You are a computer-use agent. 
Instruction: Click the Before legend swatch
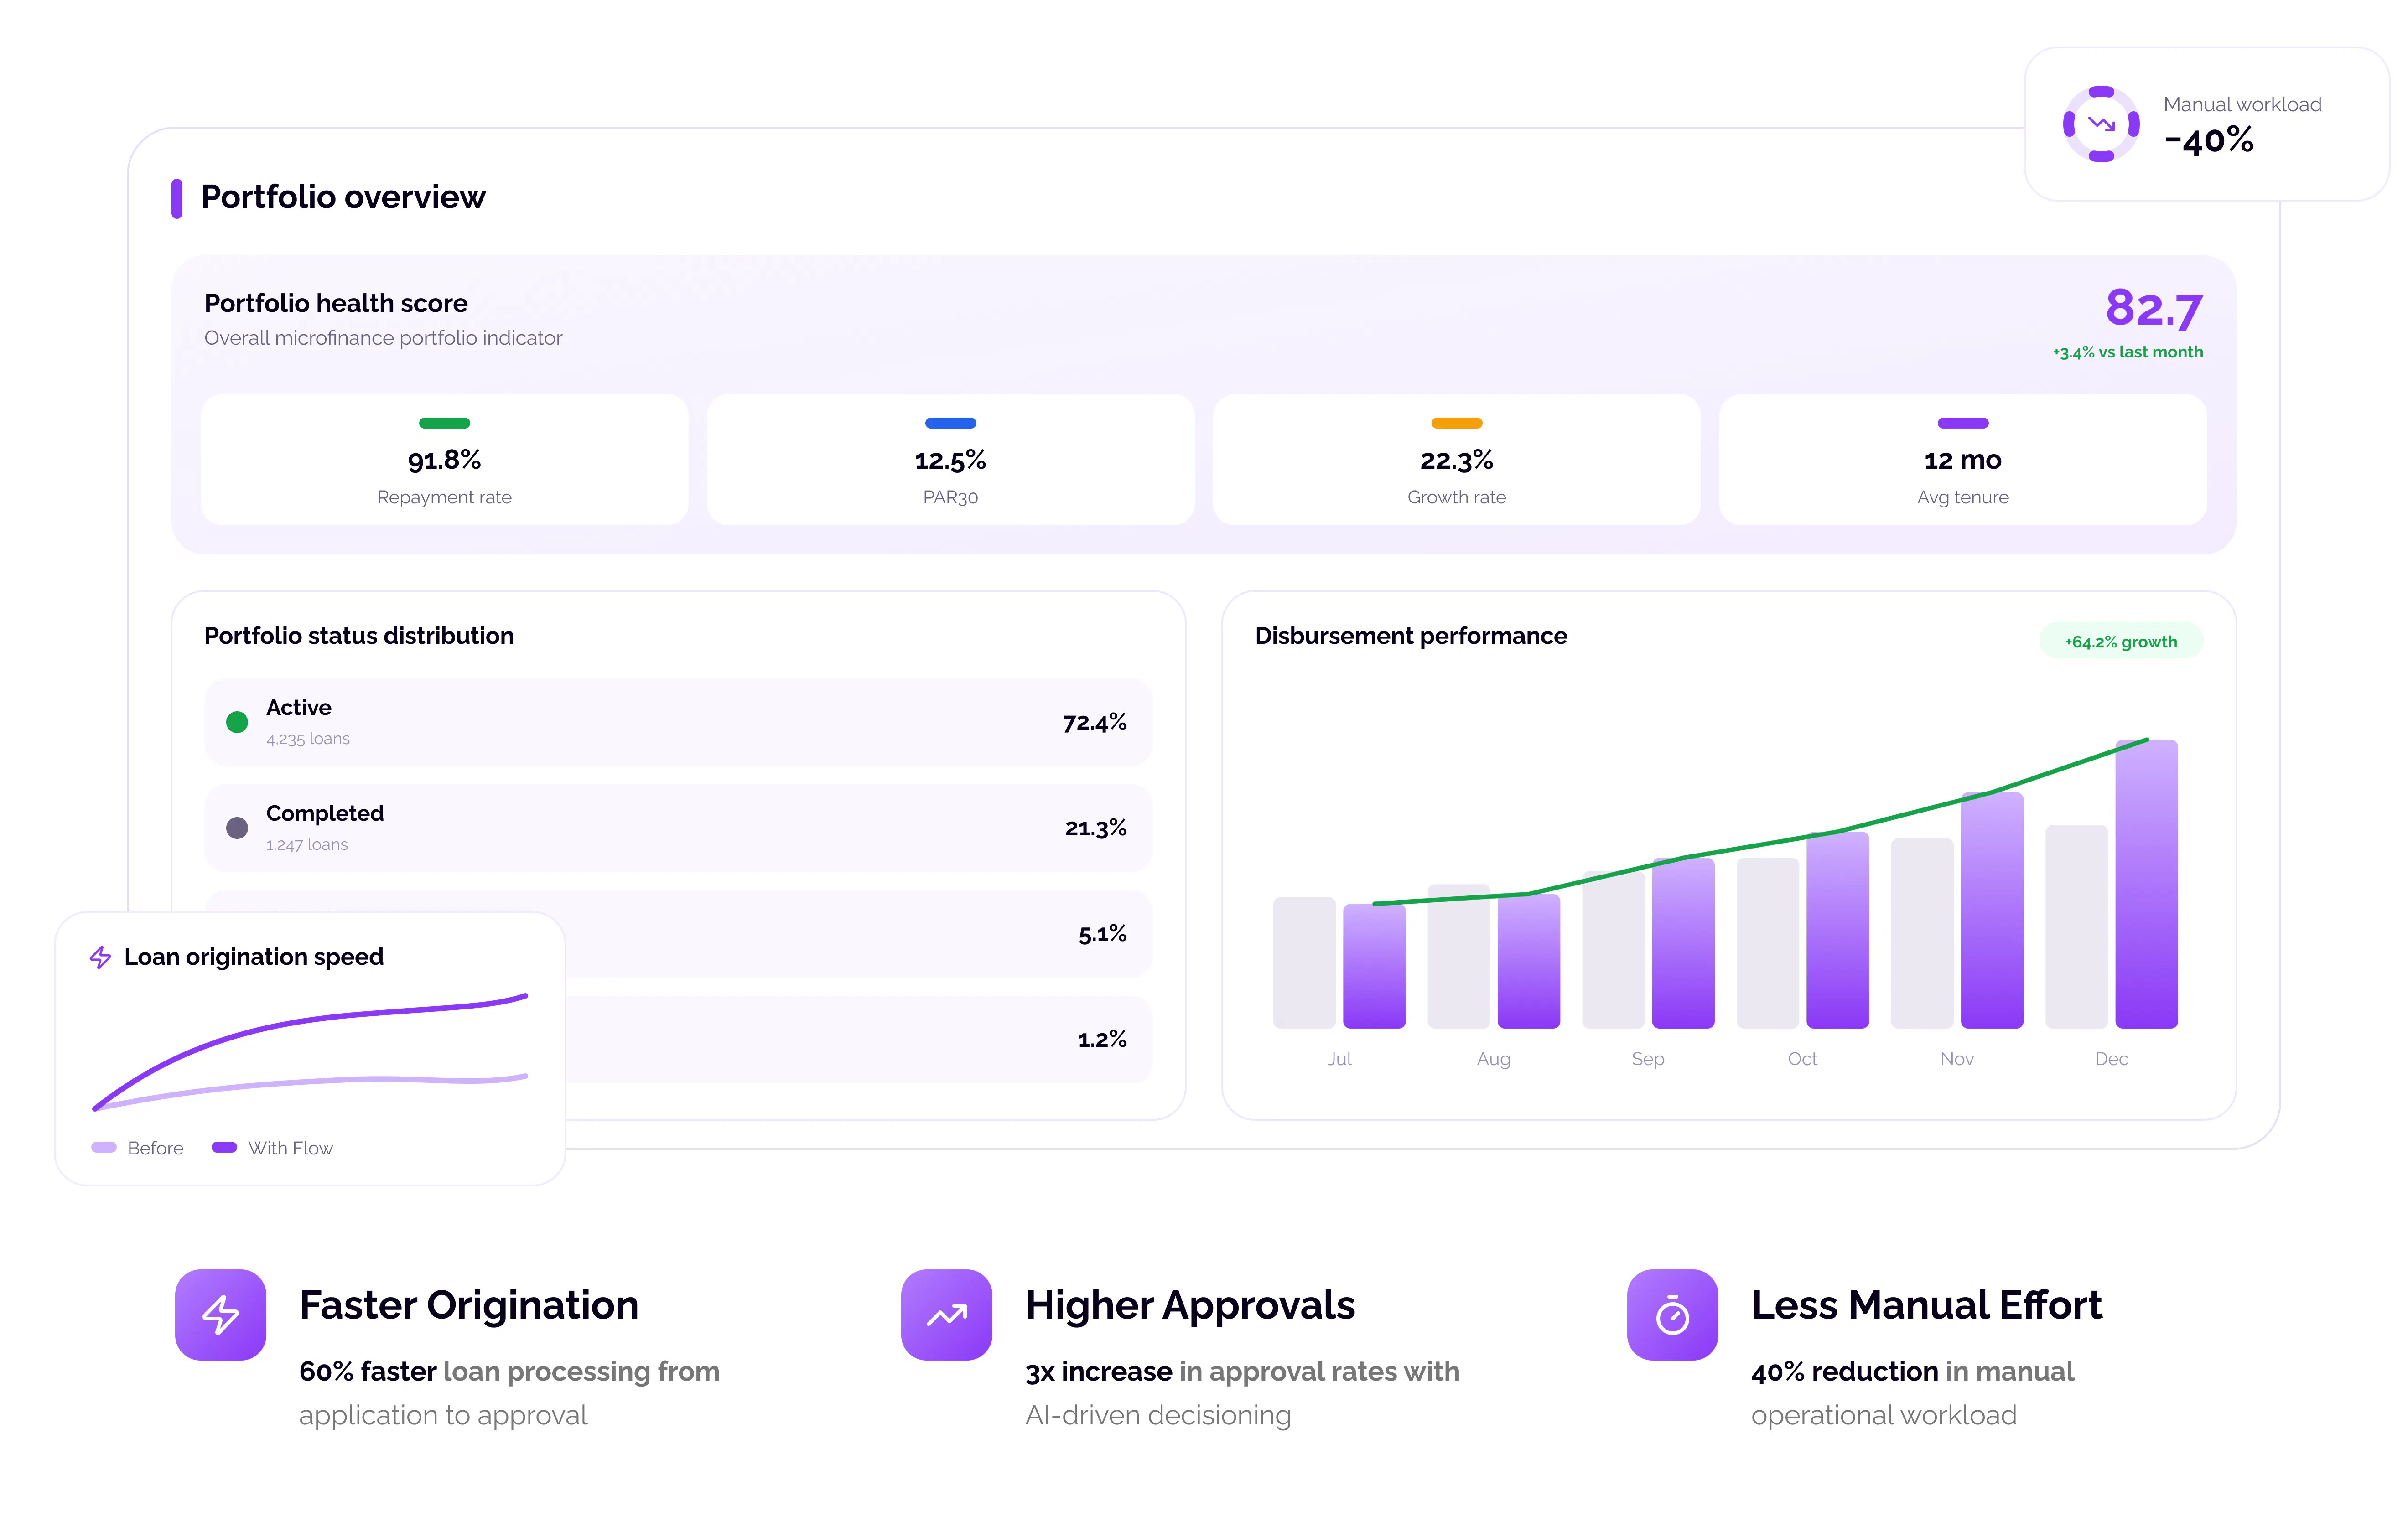pos(104,1147)
